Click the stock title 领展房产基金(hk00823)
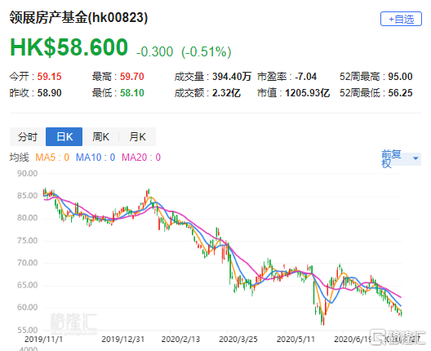The image size is (431, 351). pos(78,18)
